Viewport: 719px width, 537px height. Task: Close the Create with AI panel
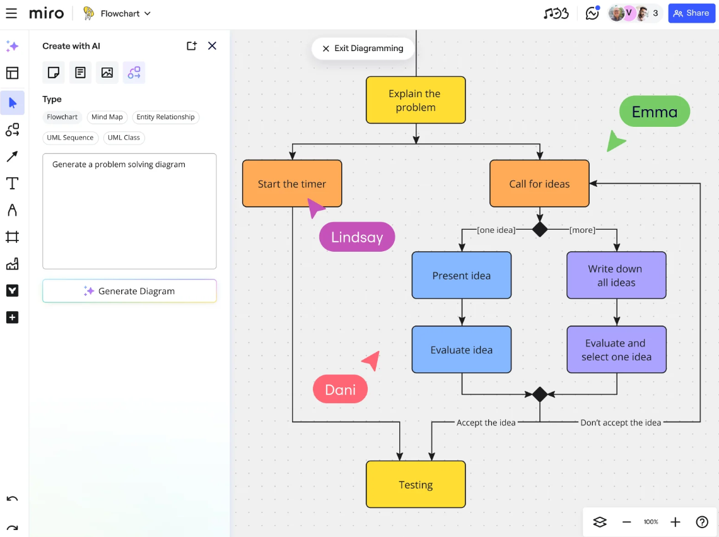212,46
